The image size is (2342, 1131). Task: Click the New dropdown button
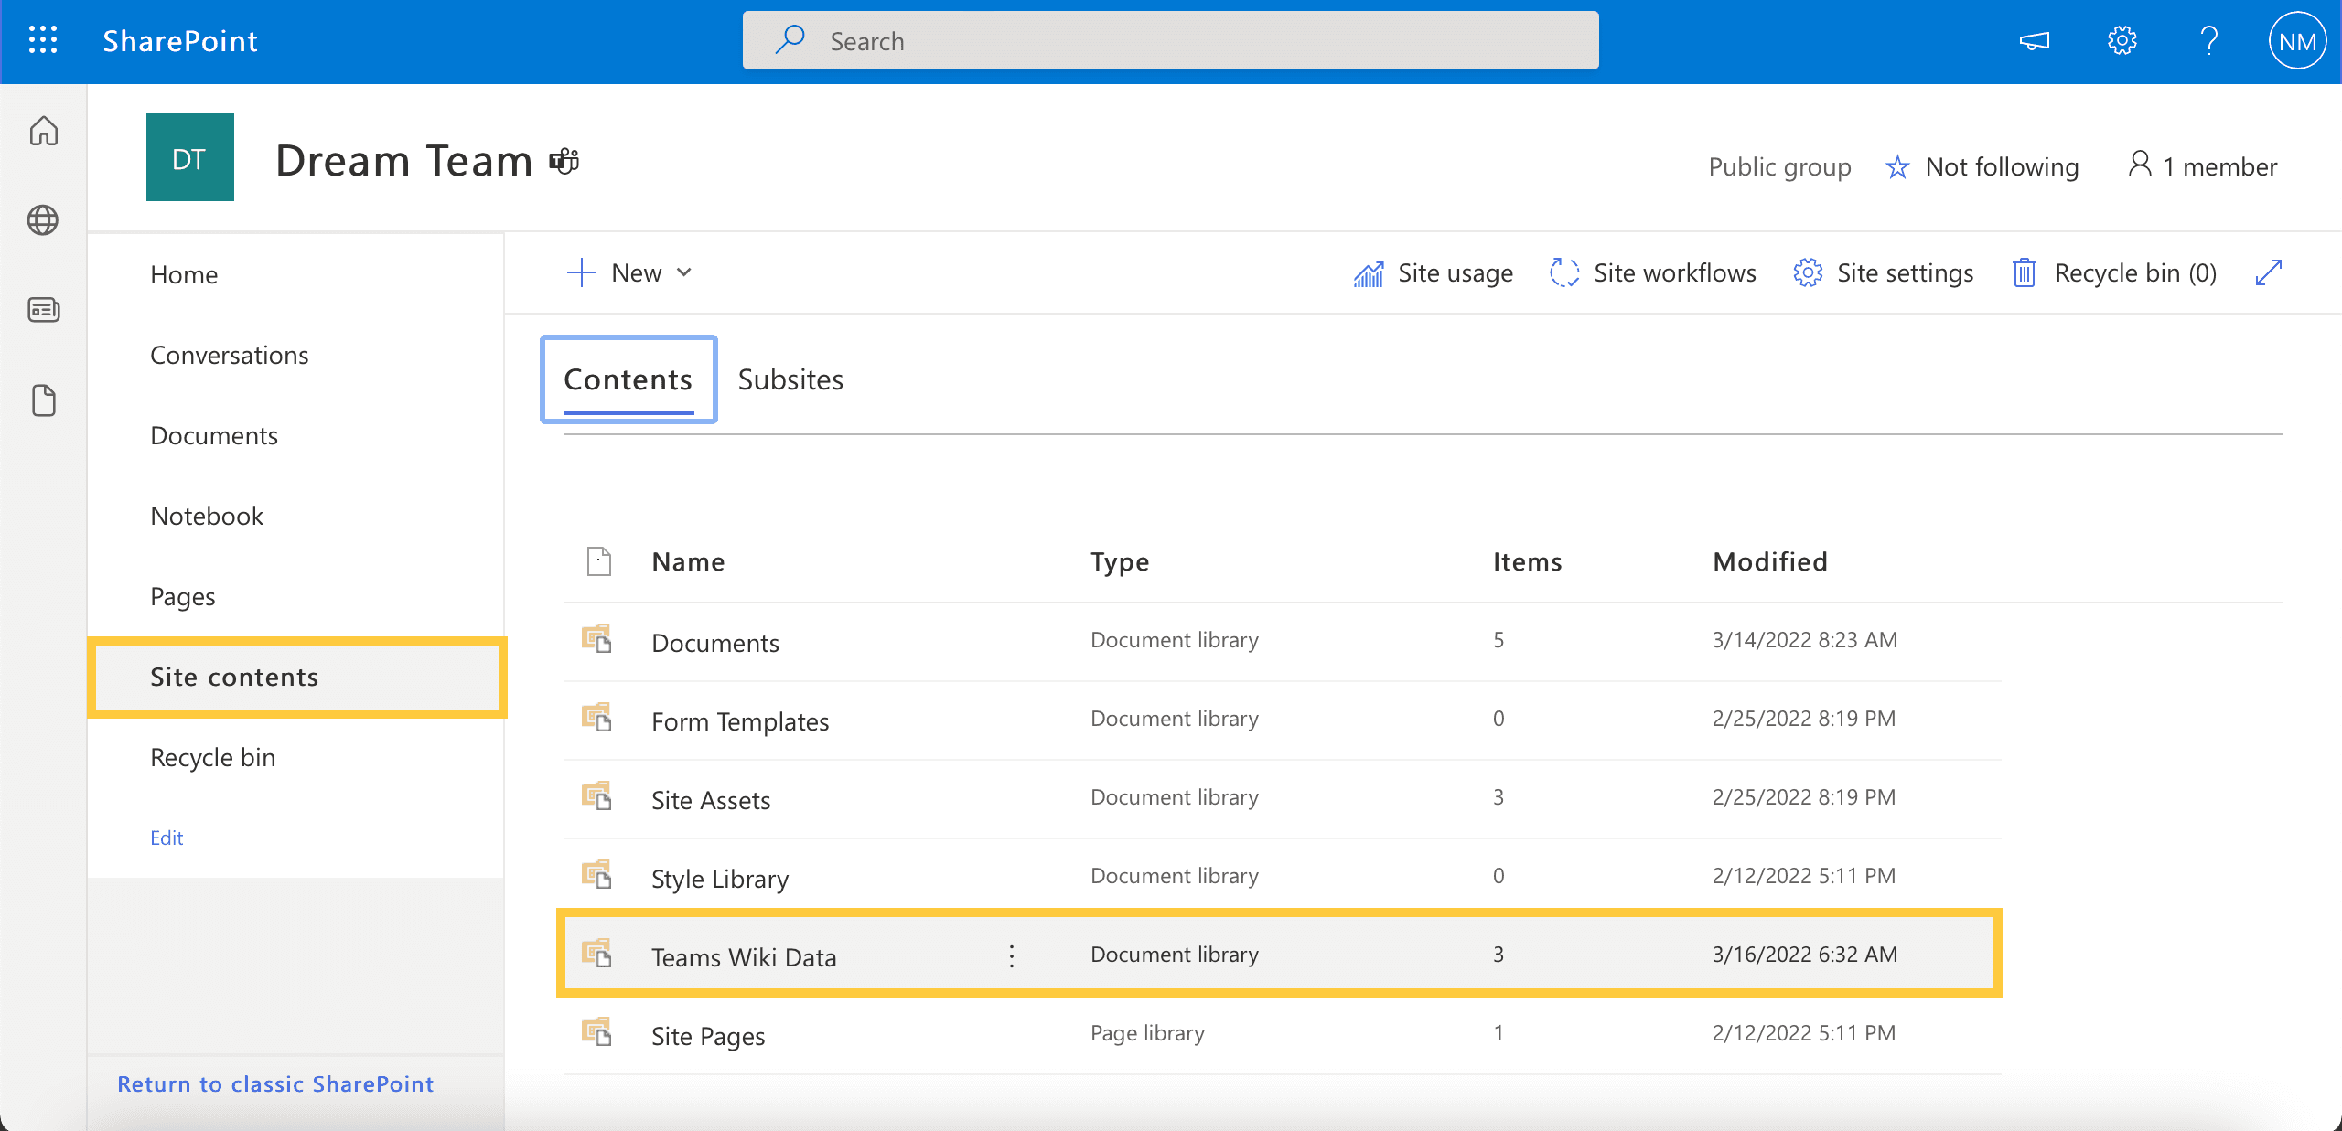(x=630, y=272)
